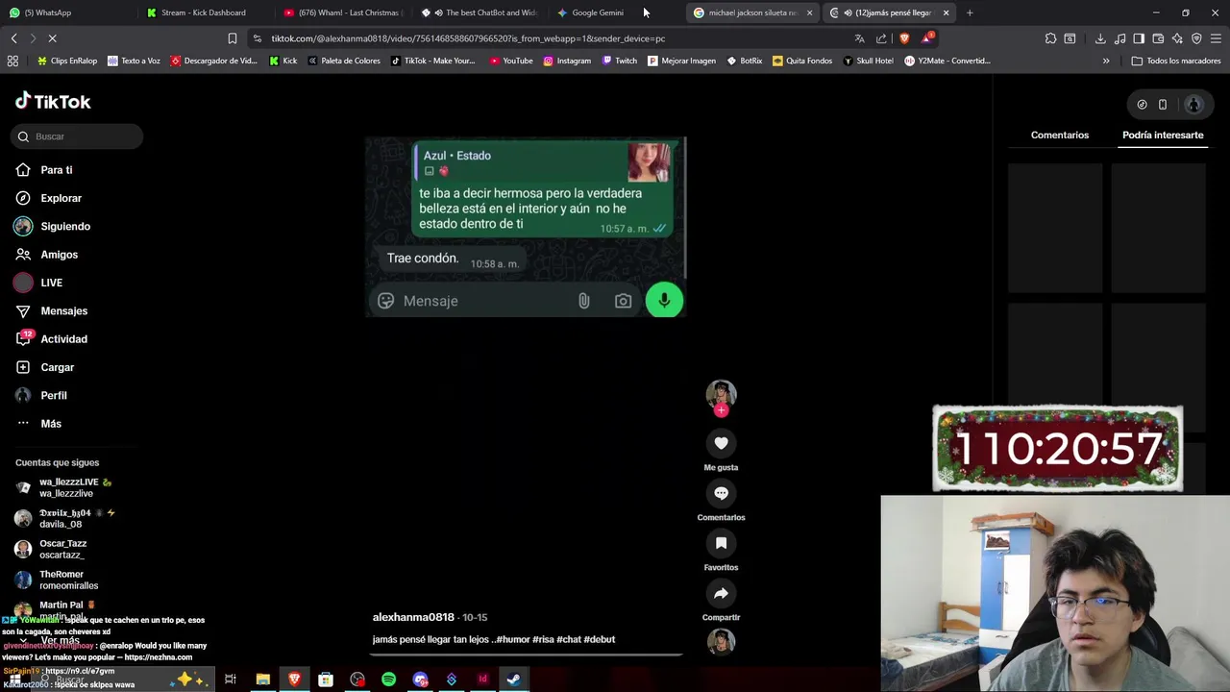The image size is (1230, 692).
Task: Open Microsoft Store from the taskbar
Action: 326,680
